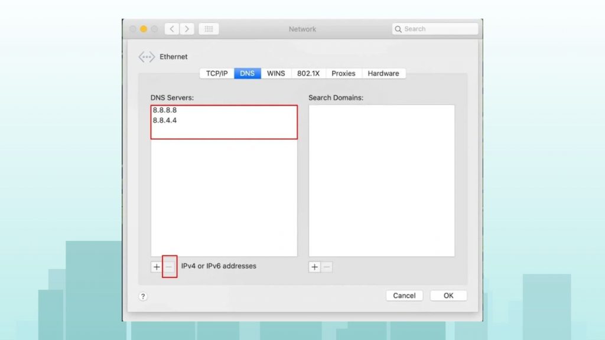Click the back navigation arrow

(x=171, y=28)
